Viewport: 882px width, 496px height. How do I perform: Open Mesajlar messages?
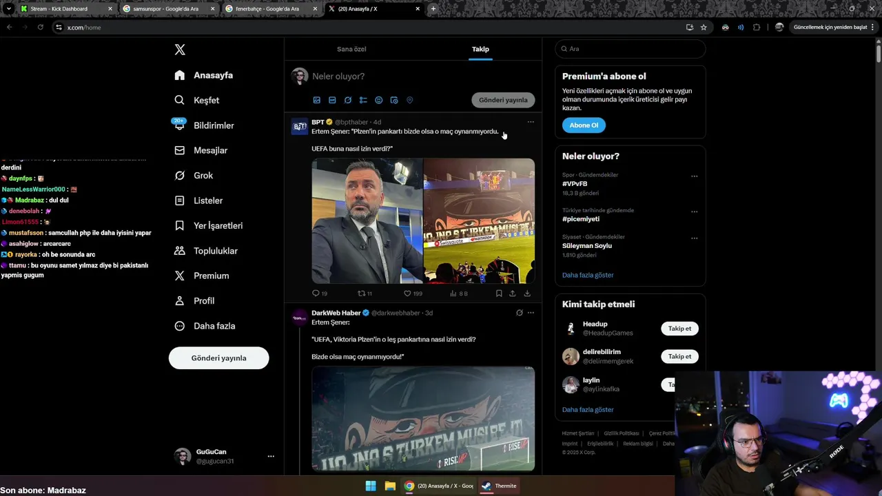201,150
